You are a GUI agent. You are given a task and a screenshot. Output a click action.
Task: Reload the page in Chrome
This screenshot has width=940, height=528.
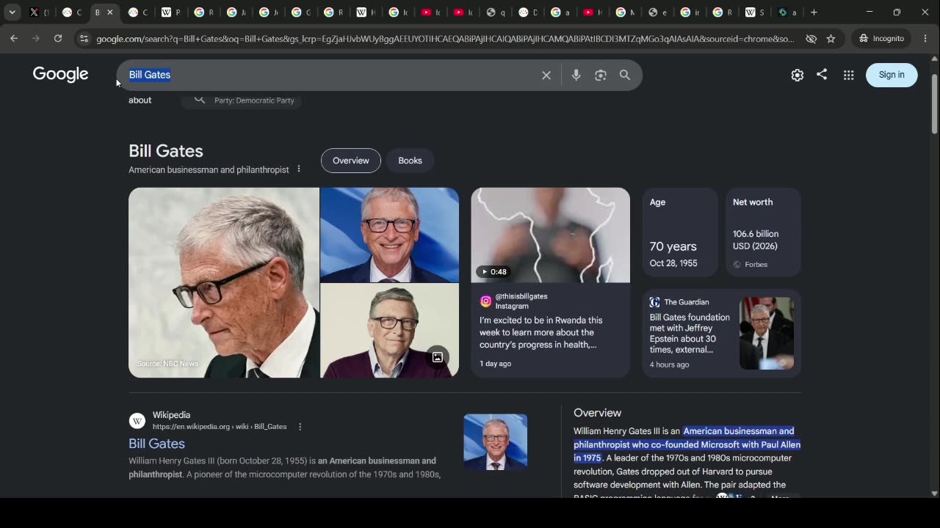(x=58, y=38)
